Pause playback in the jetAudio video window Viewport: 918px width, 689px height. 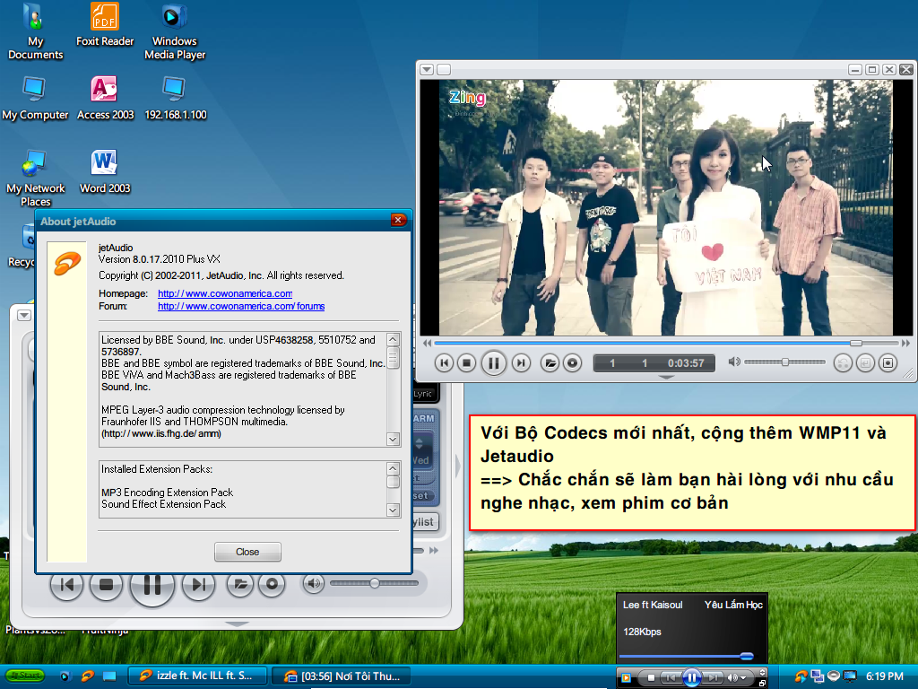(494, 363)
